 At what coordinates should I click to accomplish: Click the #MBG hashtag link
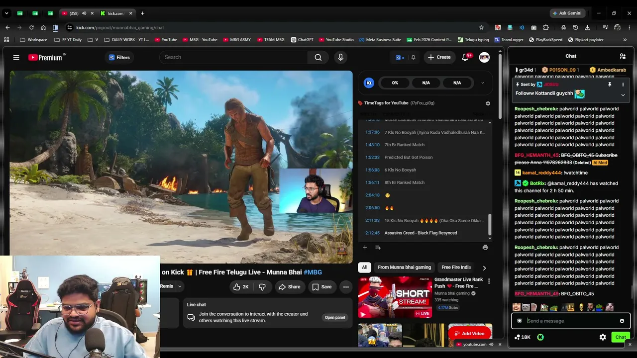313,272
